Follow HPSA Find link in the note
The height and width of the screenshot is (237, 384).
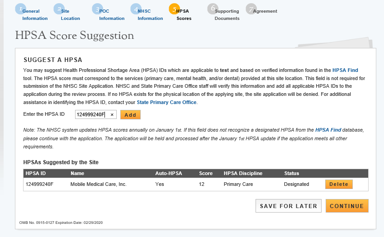[x=328, y=130]
